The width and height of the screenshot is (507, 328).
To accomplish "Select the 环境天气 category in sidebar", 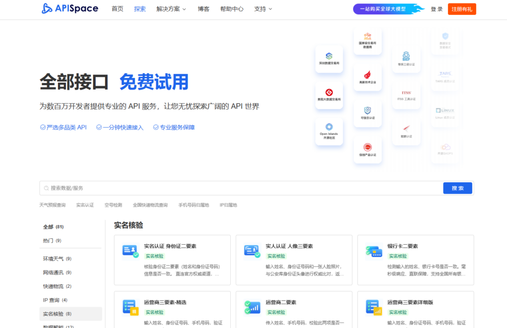I will coord(53,259).
